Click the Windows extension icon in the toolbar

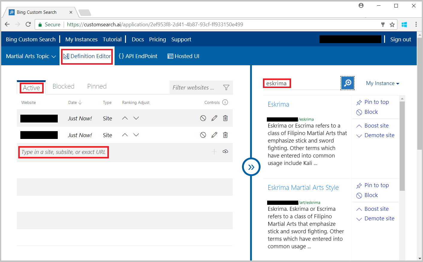[x=404, y=25]
